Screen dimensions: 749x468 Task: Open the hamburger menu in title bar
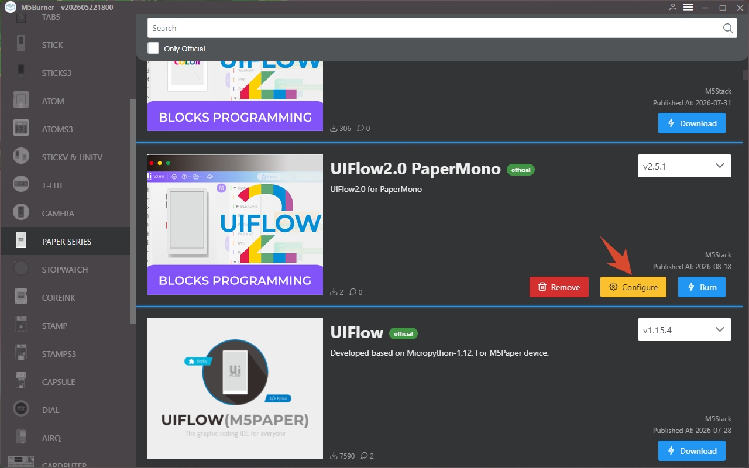pyautogui.click(x=688, y=7)
